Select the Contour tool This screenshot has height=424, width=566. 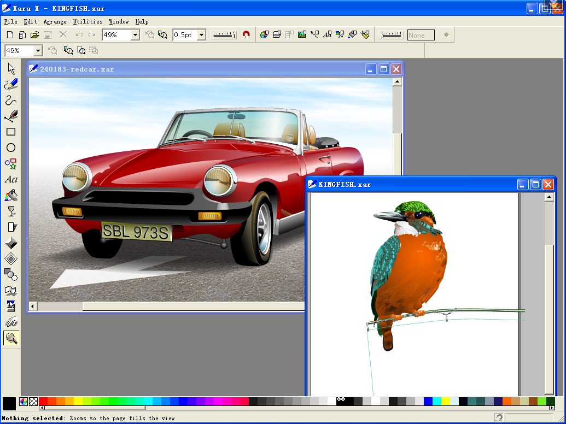click(11, 259)
